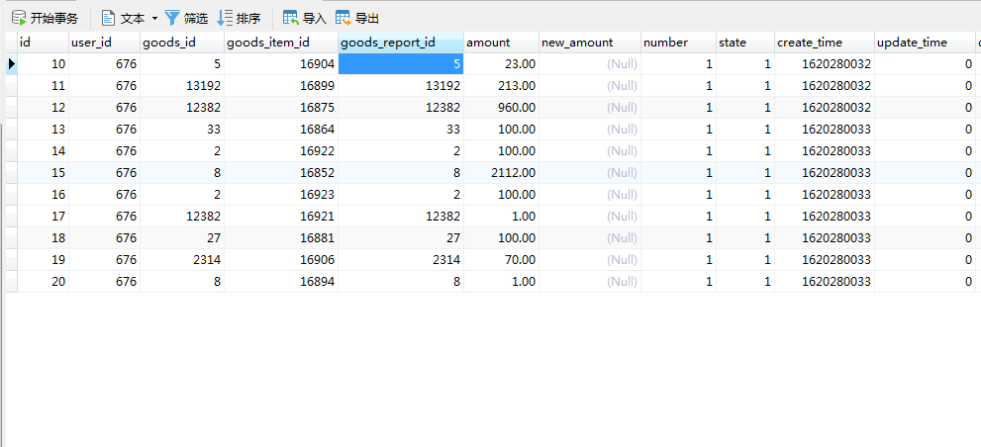Click goods_item_id cell 16894
The image size is (981, 447).
(281, 281)
